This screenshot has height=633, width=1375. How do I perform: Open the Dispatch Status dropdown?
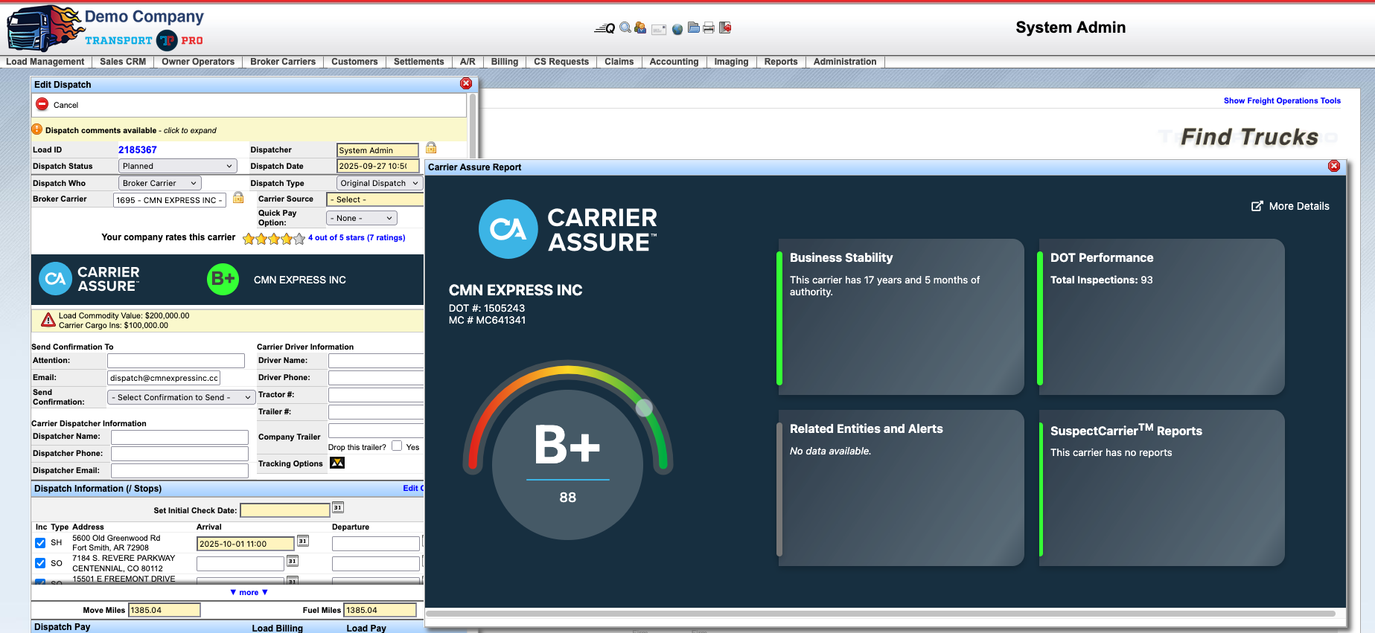[177, 166]
